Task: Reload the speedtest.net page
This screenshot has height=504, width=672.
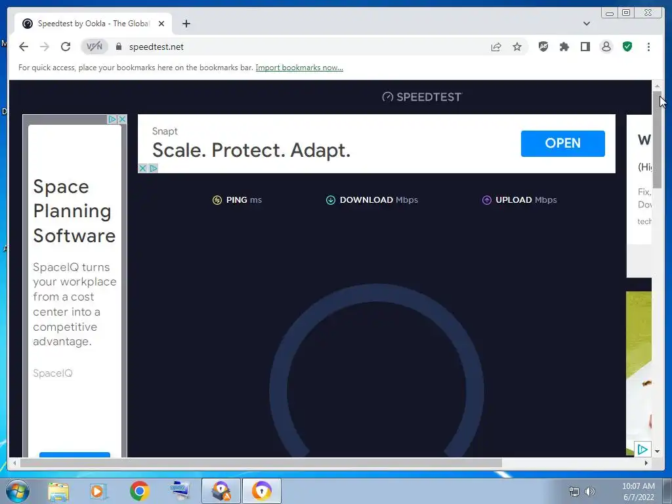Action: coord(66,47)
